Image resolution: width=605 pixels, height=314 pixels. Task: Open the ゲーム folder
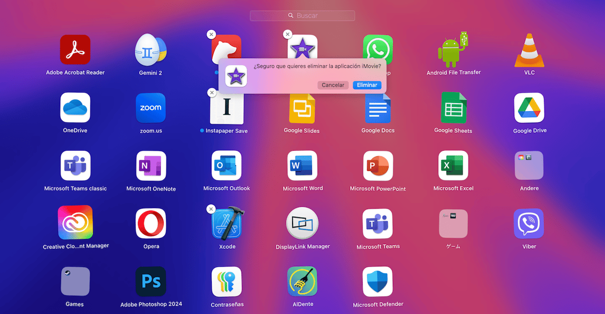tap(453, 223)
